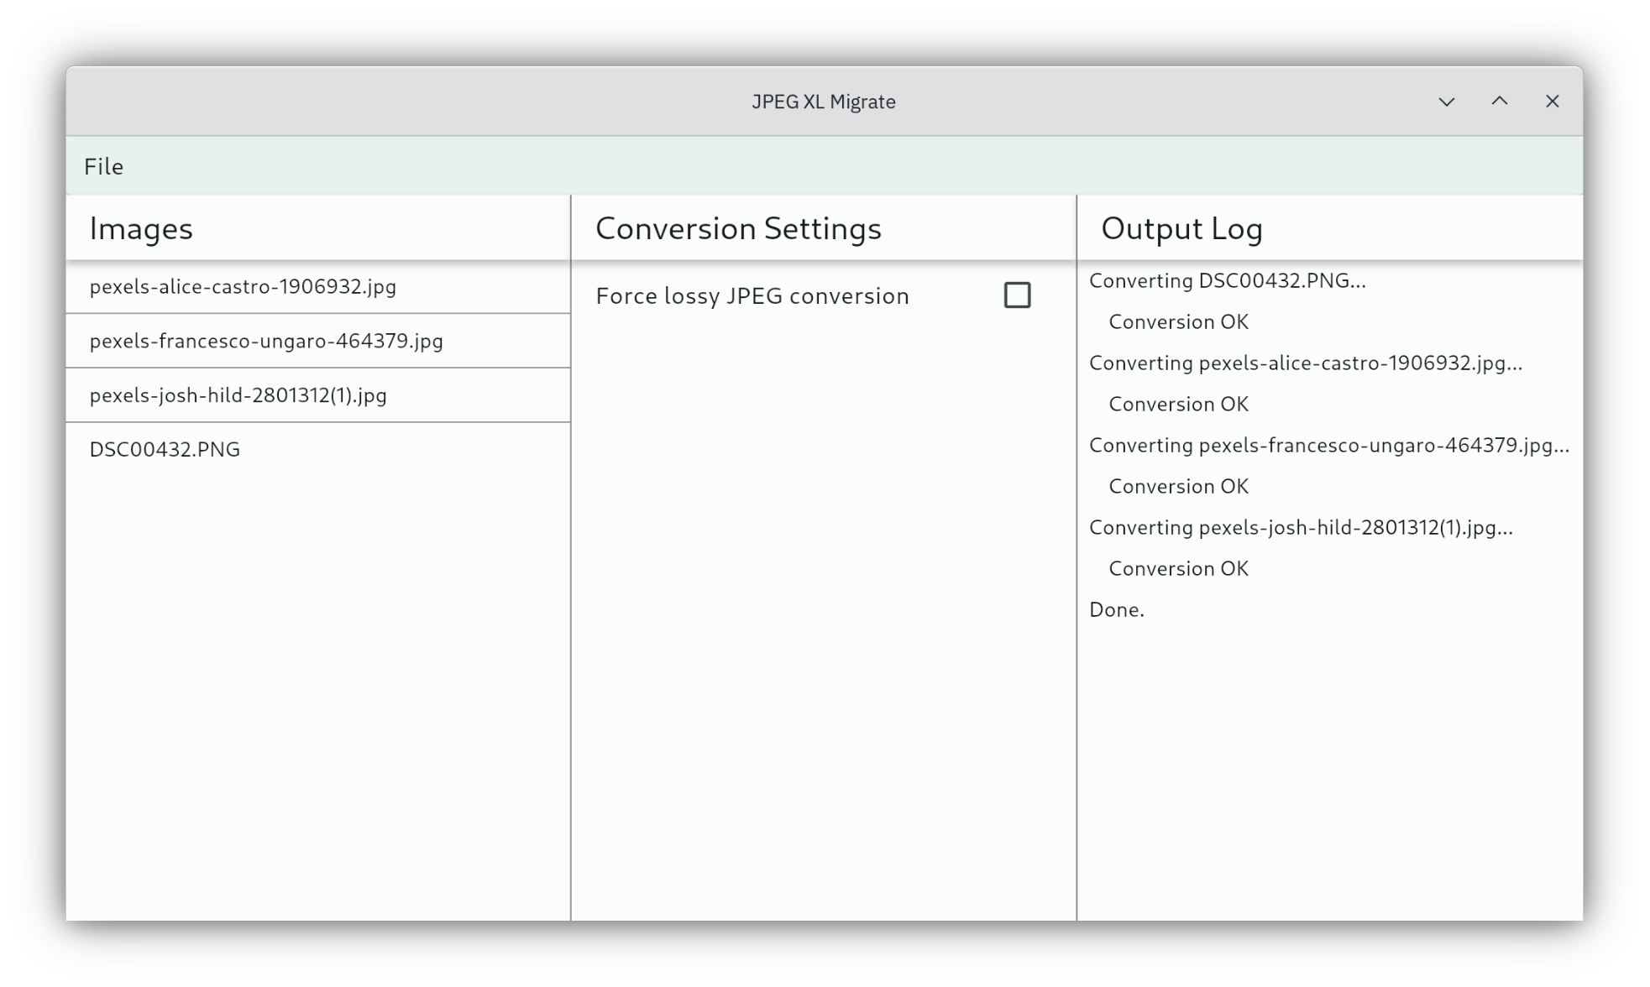Screen dimensions: 1650x987
Task: Click the Images panel heading
Action: [141, 228]
